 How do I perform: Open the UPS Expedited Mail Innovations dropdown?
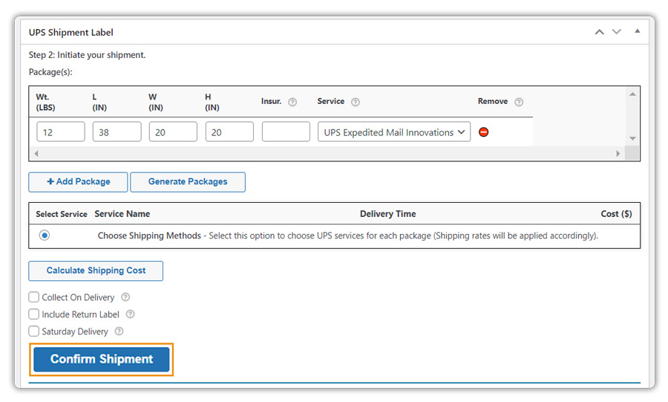[x=393, y=132]
